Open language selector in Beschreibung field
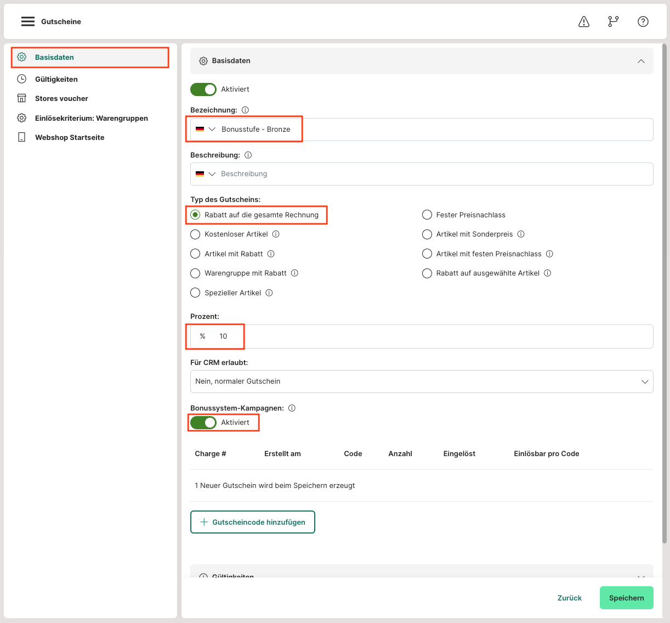 pos(206,174)
